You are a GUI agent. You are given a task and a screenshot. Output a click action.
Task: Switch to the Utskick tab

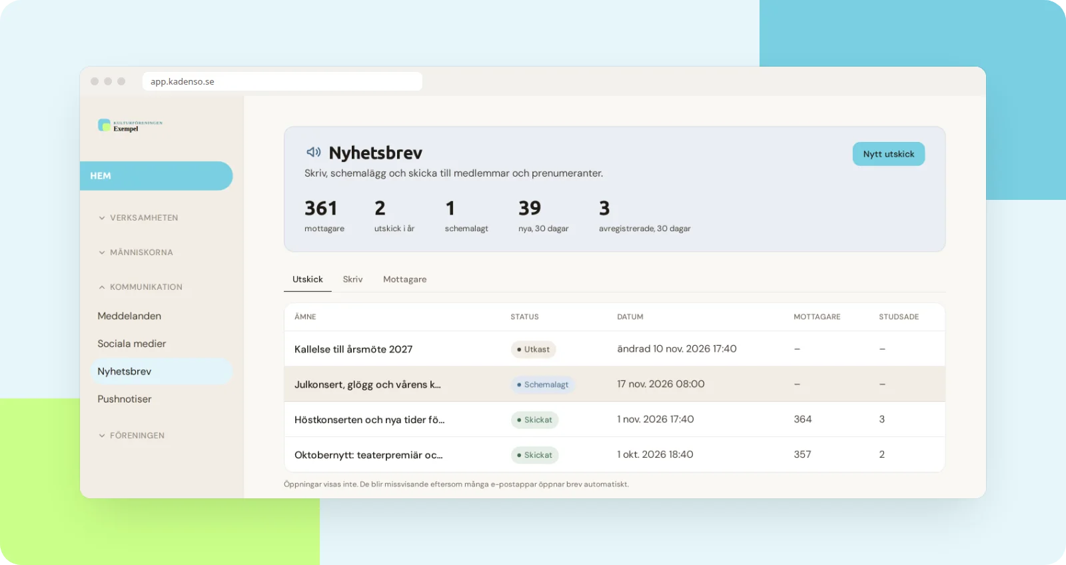(308, 279)
